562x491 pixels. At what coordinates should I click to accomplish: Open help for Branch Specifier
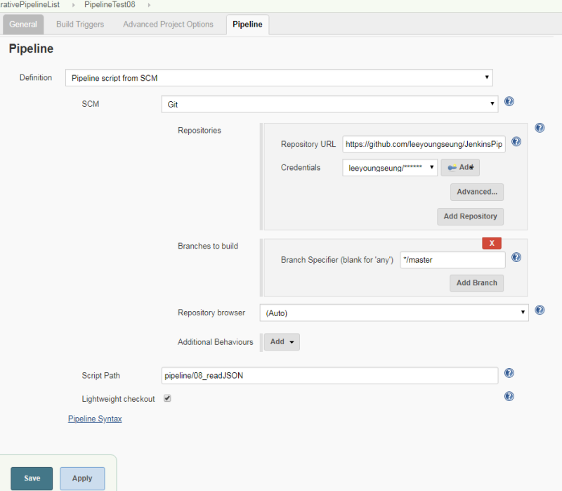pyautogui.click(x=516, y=258)
